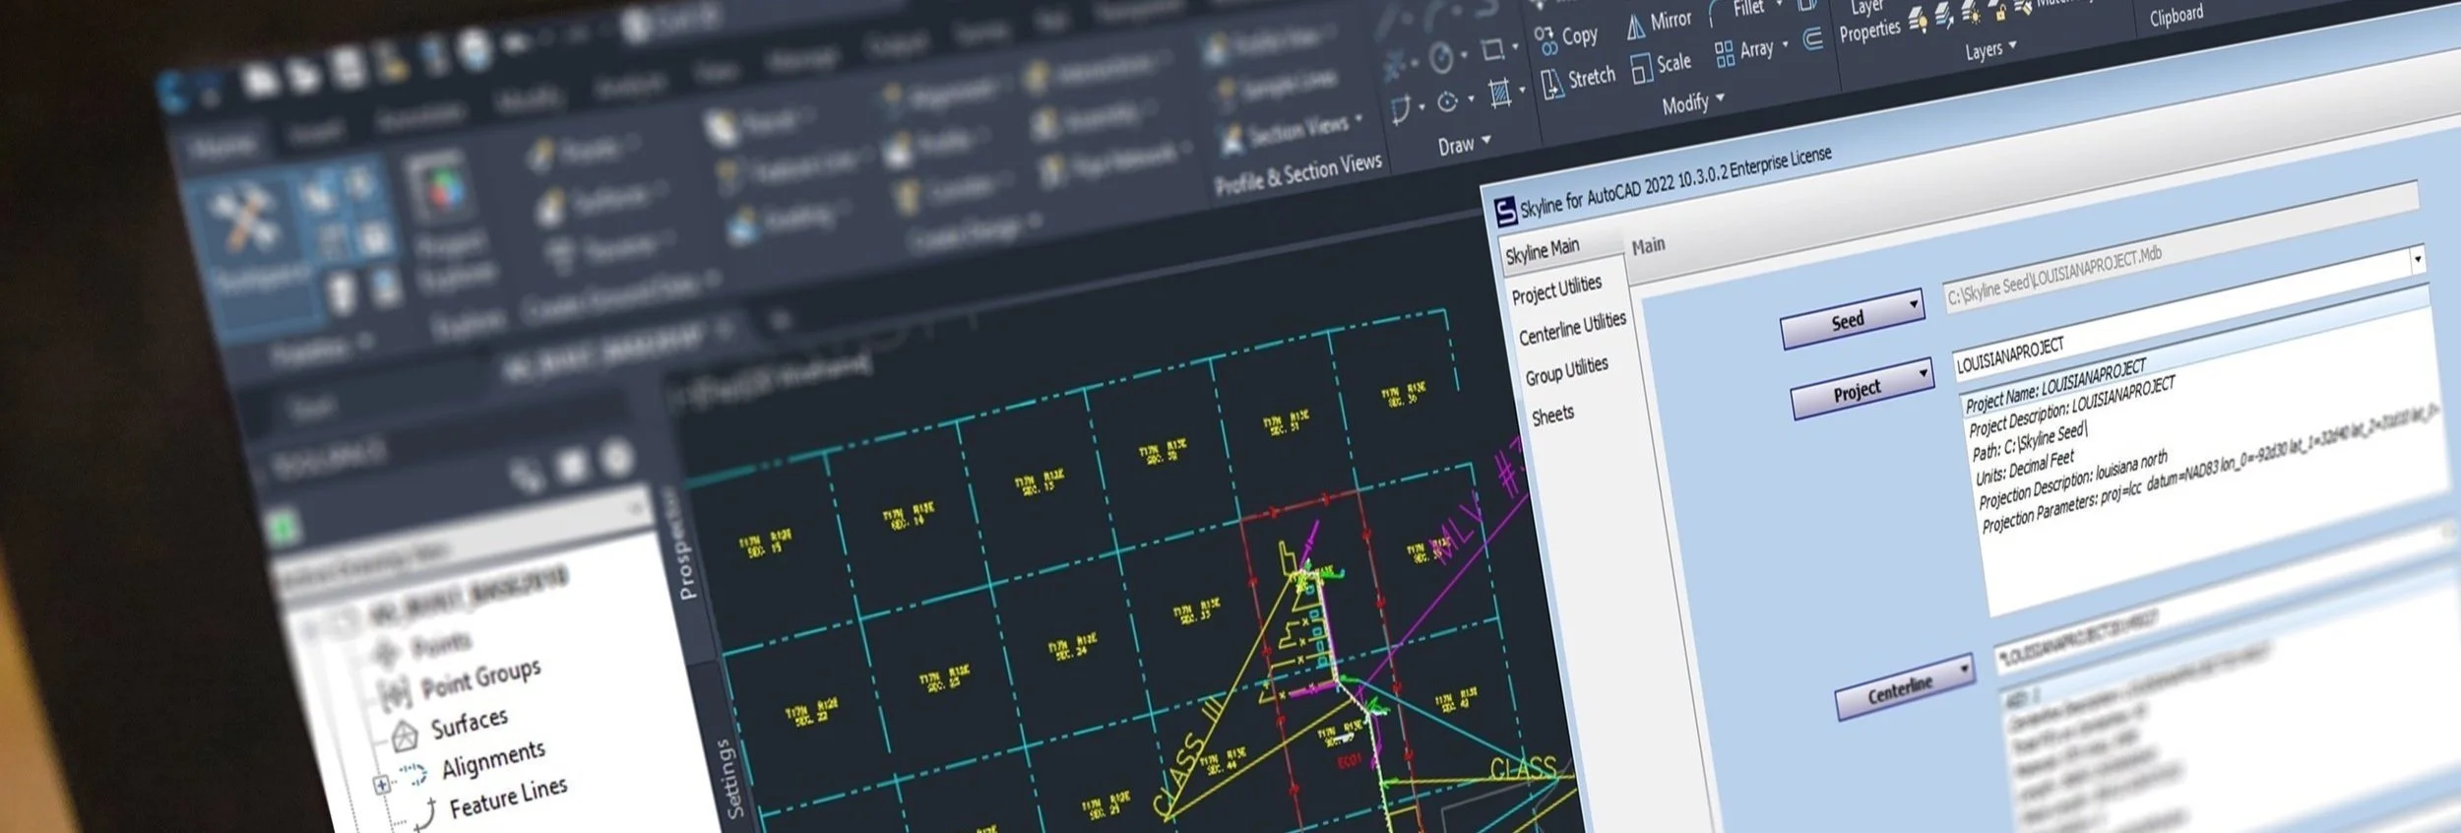Image resolution: width=2461 pixels, height=833 pixels.
Task: Click the Skyline S logo icon
Action: pyautogui.click(x=1505, y=212)
